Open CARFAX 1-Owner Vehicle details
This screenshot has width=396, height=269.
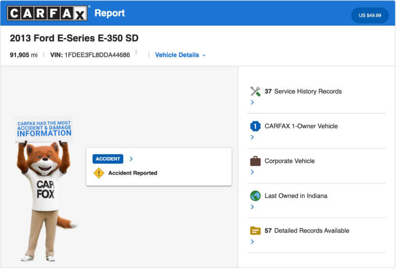click(301, 126)
